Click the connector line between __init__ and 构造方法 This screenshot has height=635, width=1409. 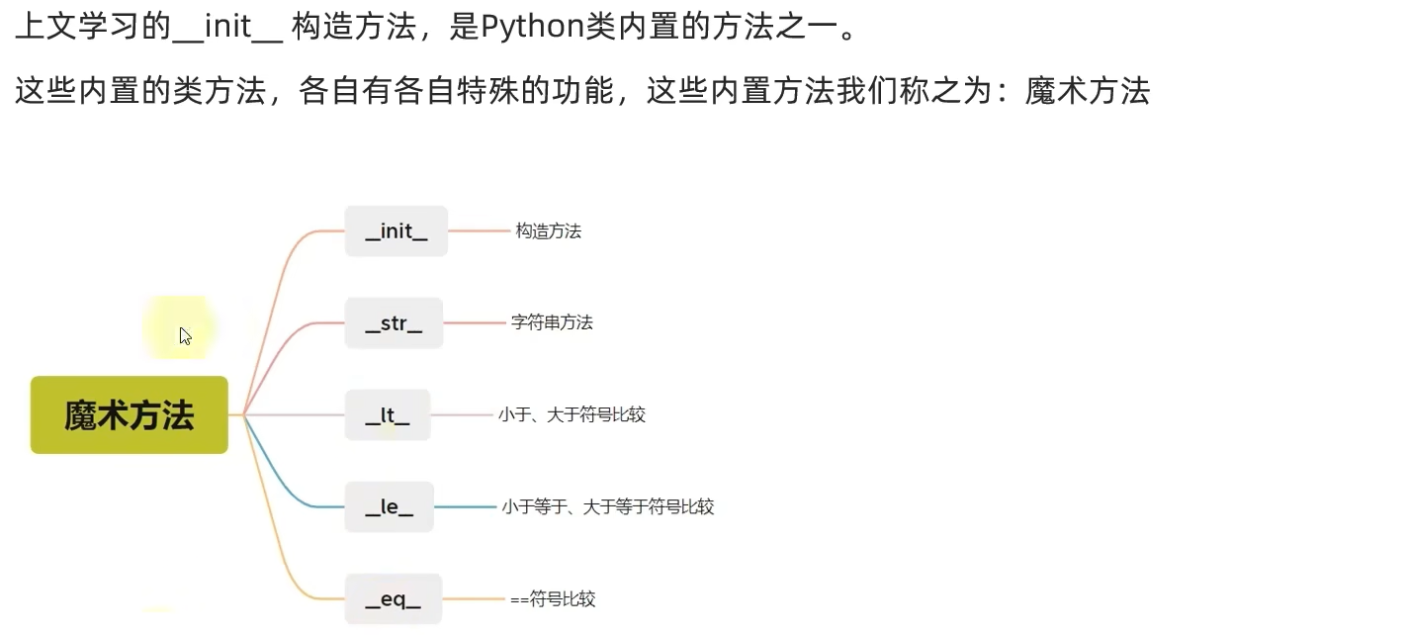tap(479, 231)
